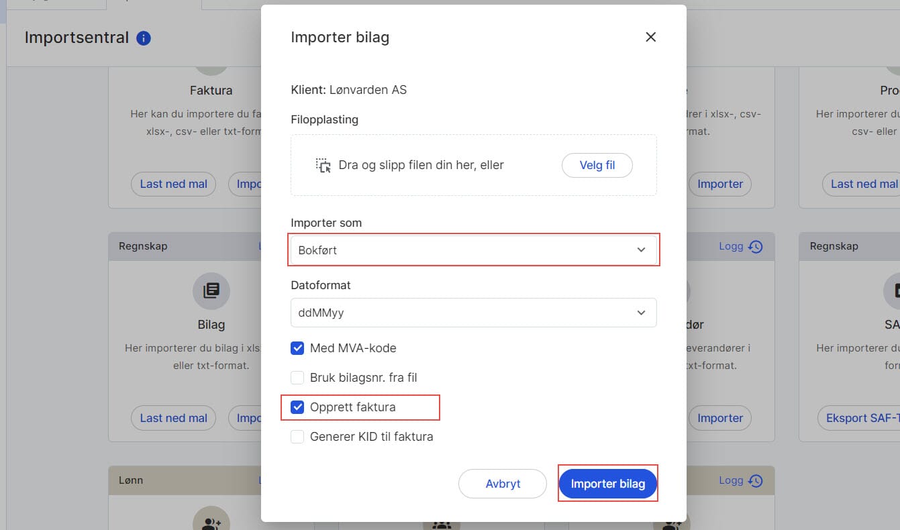Click the Importsentral info icon

pos(144,38)
